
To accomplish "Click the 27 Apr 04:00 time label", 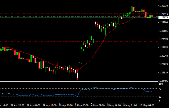I will [34, 105].
